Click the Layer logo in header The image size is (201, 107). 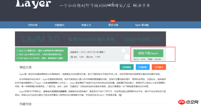tap(33, 4)
